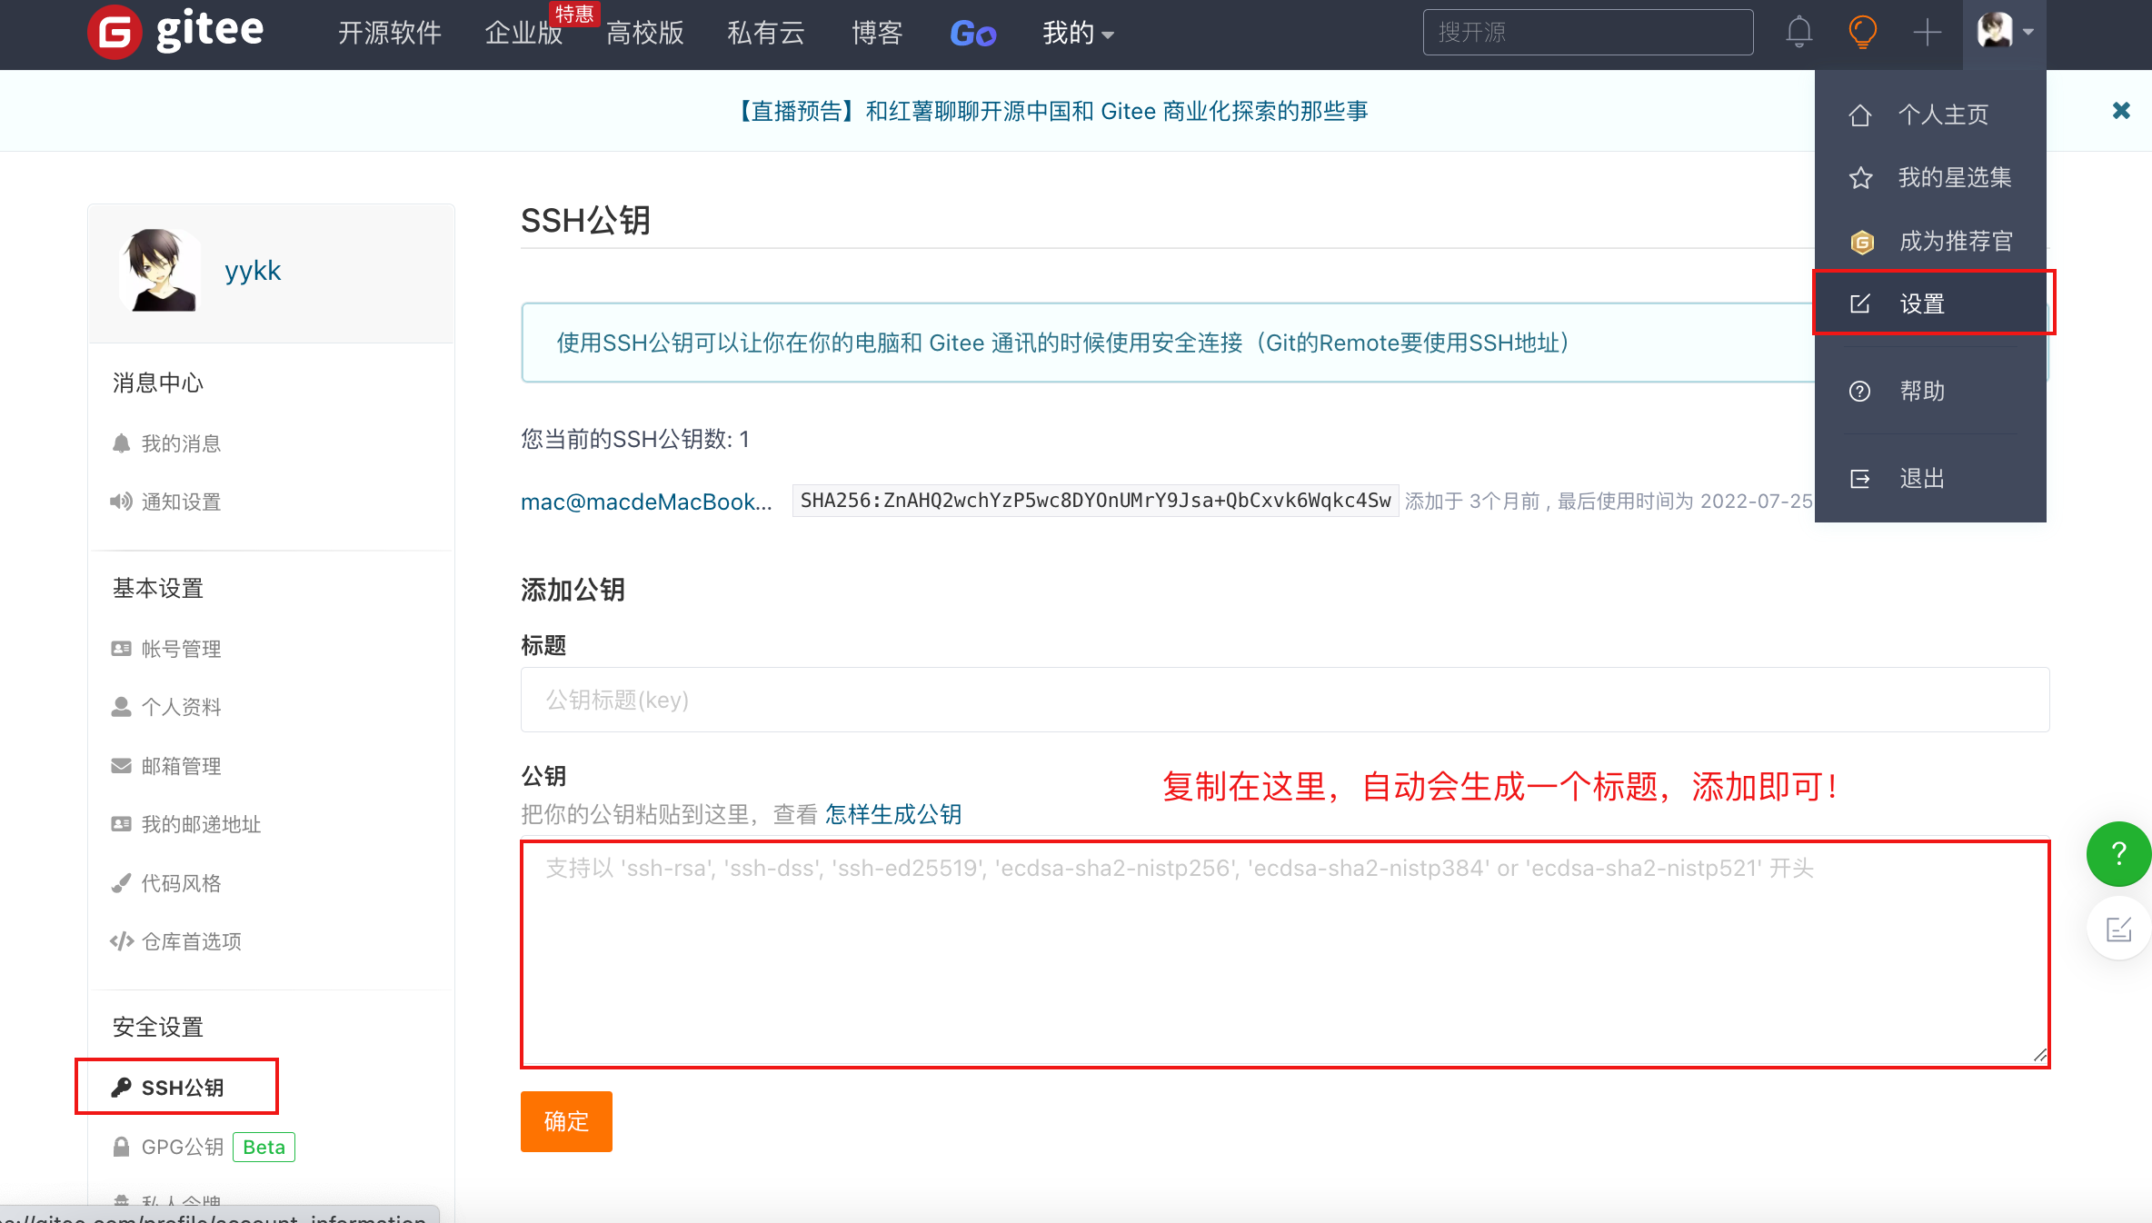This screenshot has width=2152, height=1223.
Task: Click the person icon beside 个人资料
Action: (121, 707)
